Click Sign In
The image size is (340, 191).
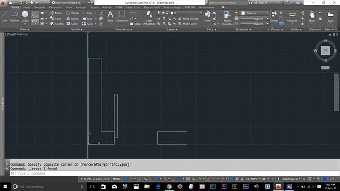pyautogui.click(x=261, y=3)
